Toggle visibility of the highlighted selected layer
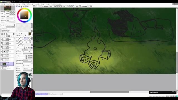The height and width of the screenshot is (100, 178). pyautogui.click(x=2, y=63)
